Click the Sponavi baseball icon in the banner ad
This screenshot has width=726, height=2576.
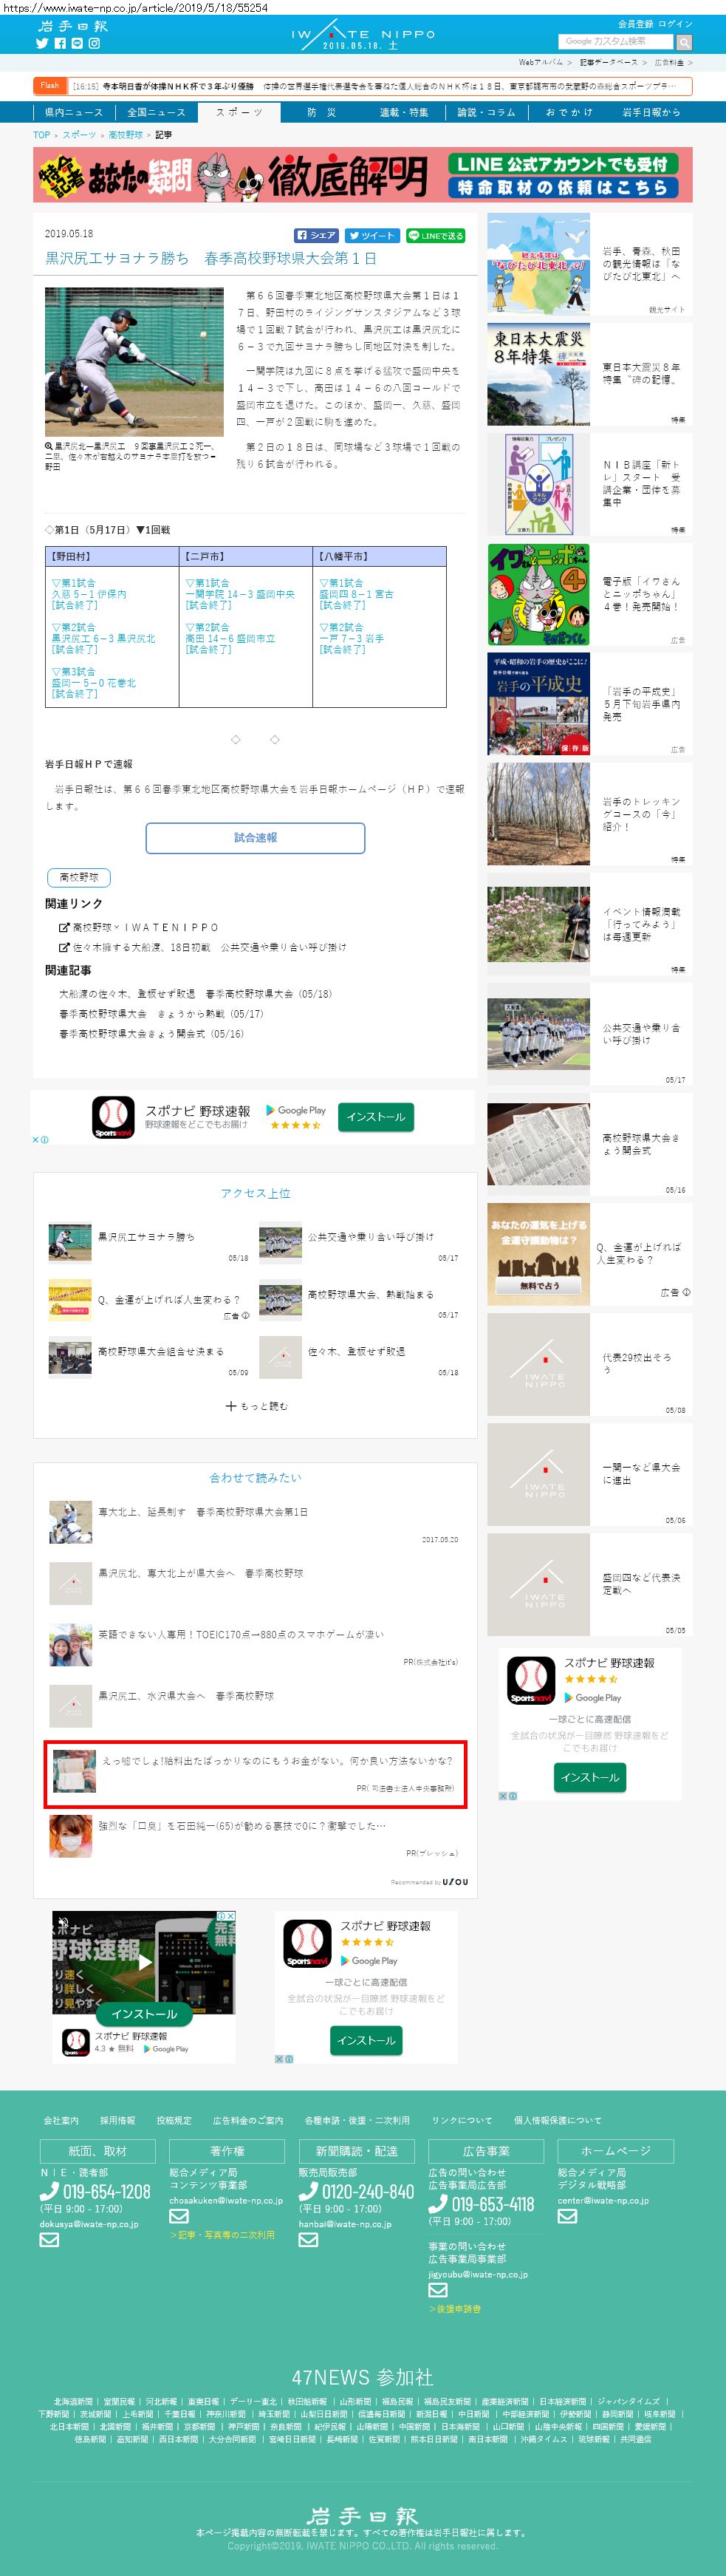(113, 1117)
